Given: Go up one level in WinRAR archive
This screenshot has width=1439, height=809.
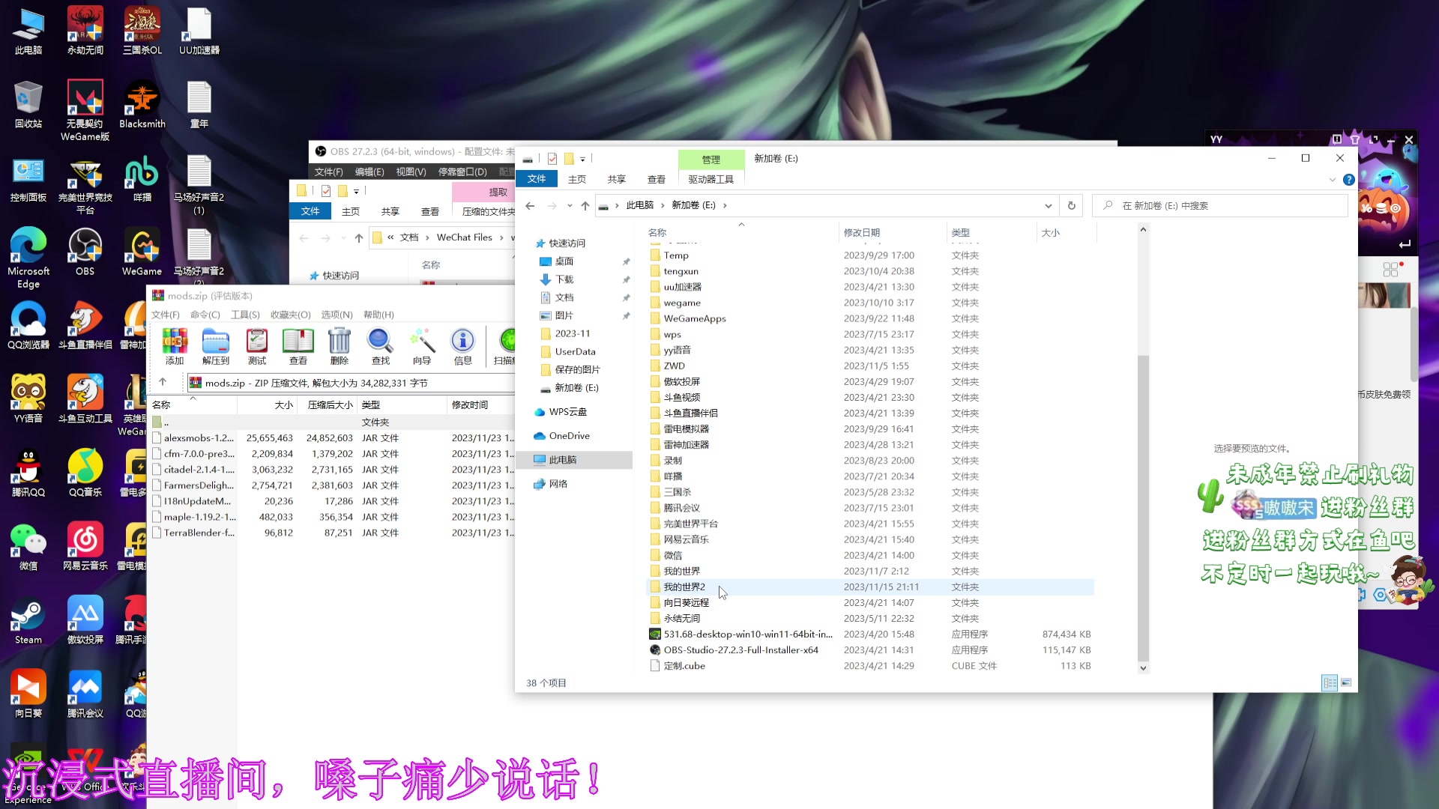Looking at the screenshot, I should point(164,382).
